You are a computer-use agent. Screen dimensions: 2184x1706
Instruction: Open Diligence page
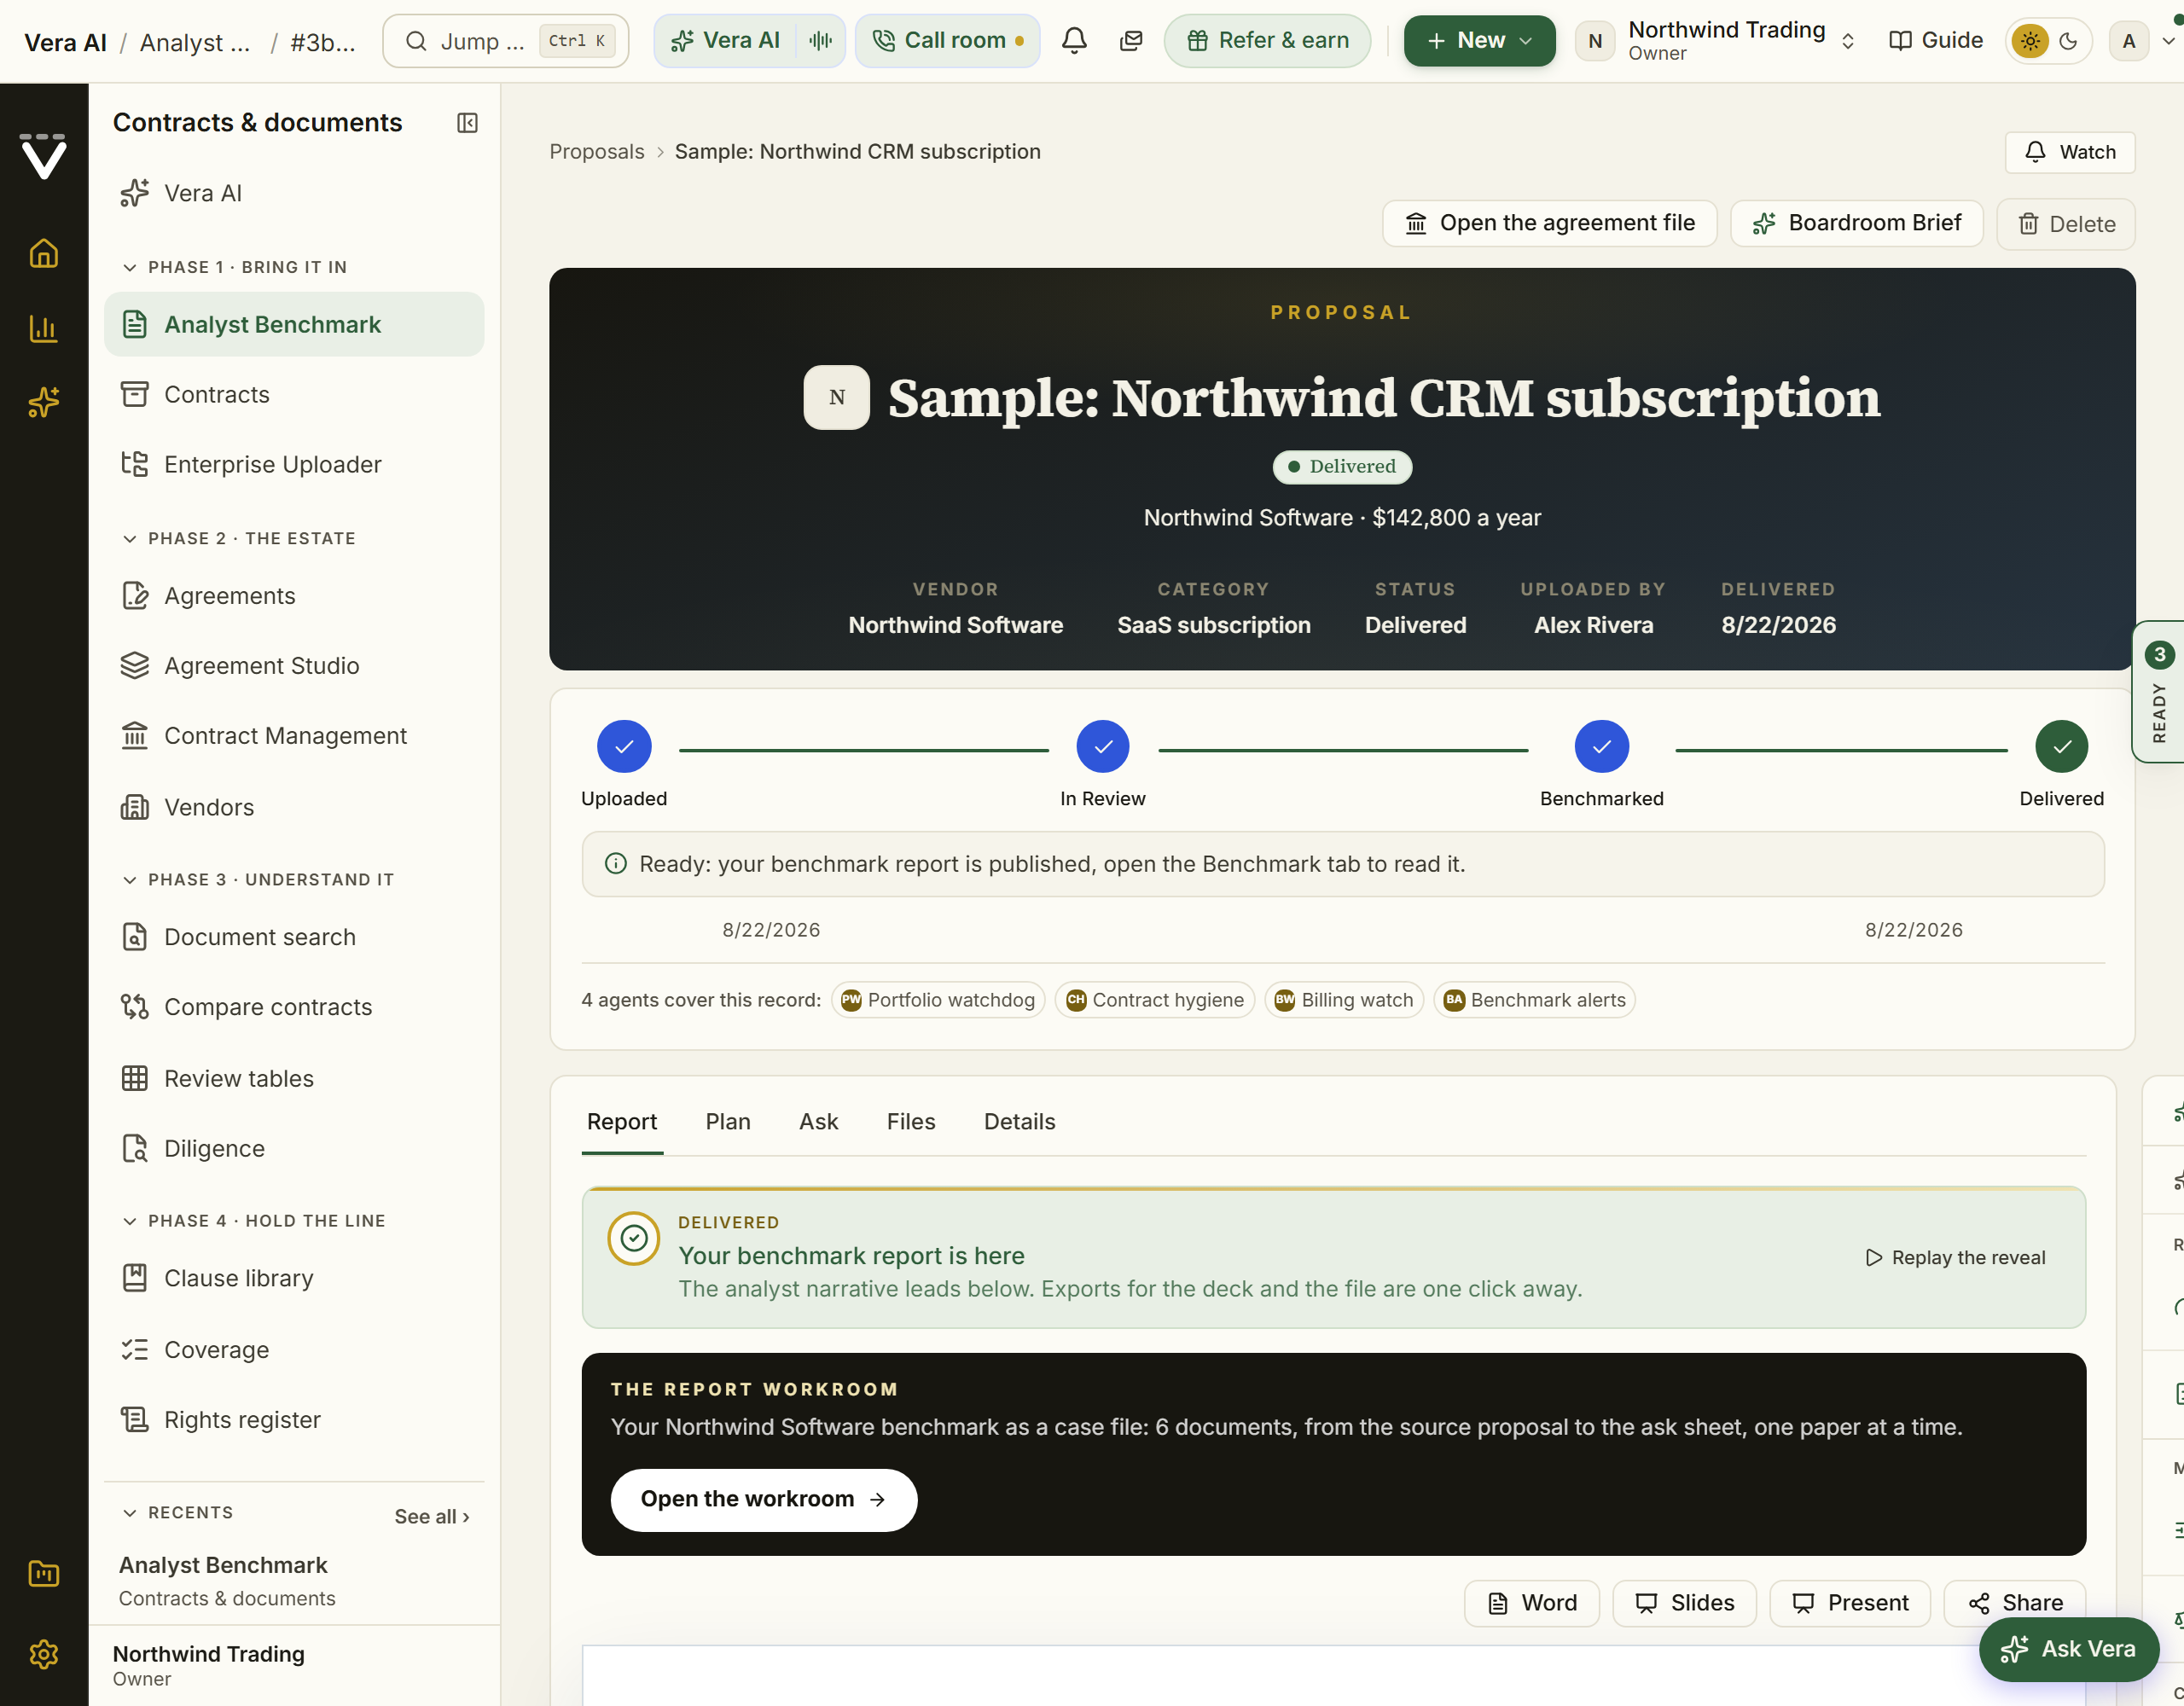(x=294, y=1148)
